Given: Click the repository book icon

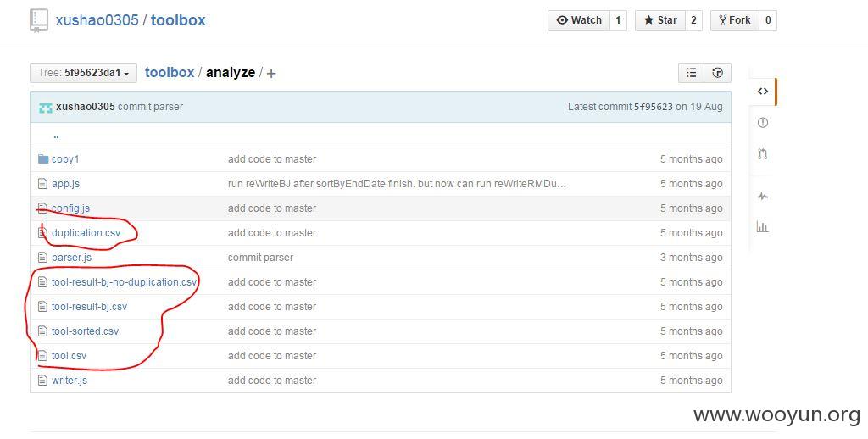Looking at the screenshot, I should 39,21.
